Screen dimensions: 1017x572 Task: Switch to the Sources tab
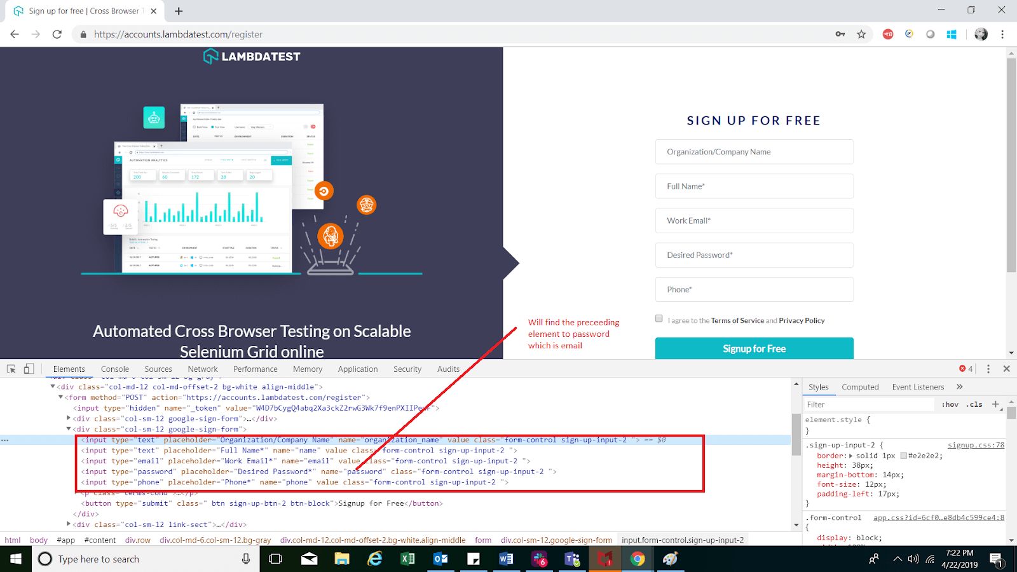tap(158, 369)
